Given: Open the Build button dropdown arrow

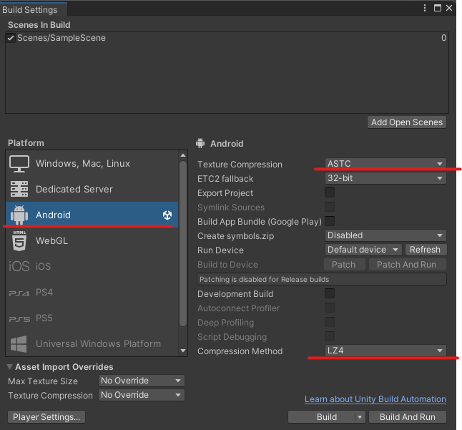Looking at the screenshot, I should [360, 417].
